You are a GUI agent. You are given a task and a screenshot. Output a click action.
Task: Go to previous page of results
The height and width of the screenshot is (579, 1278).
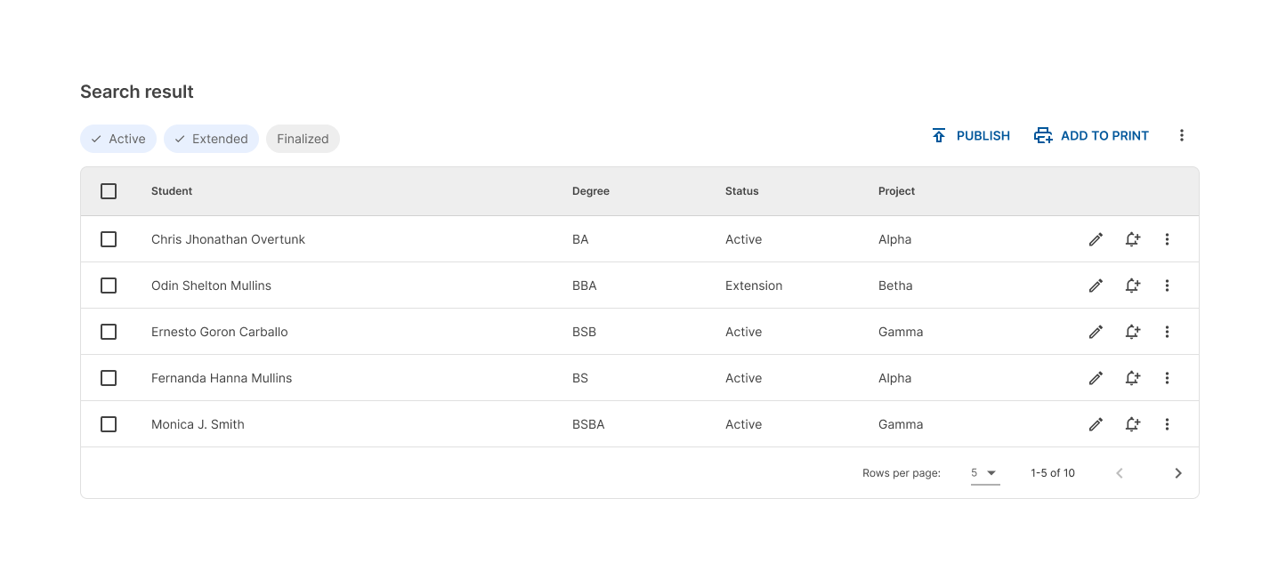click(x=1120, y=473)
